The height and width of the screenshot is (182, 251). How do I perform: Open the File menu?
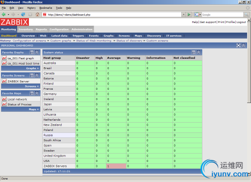pos(3,8)
